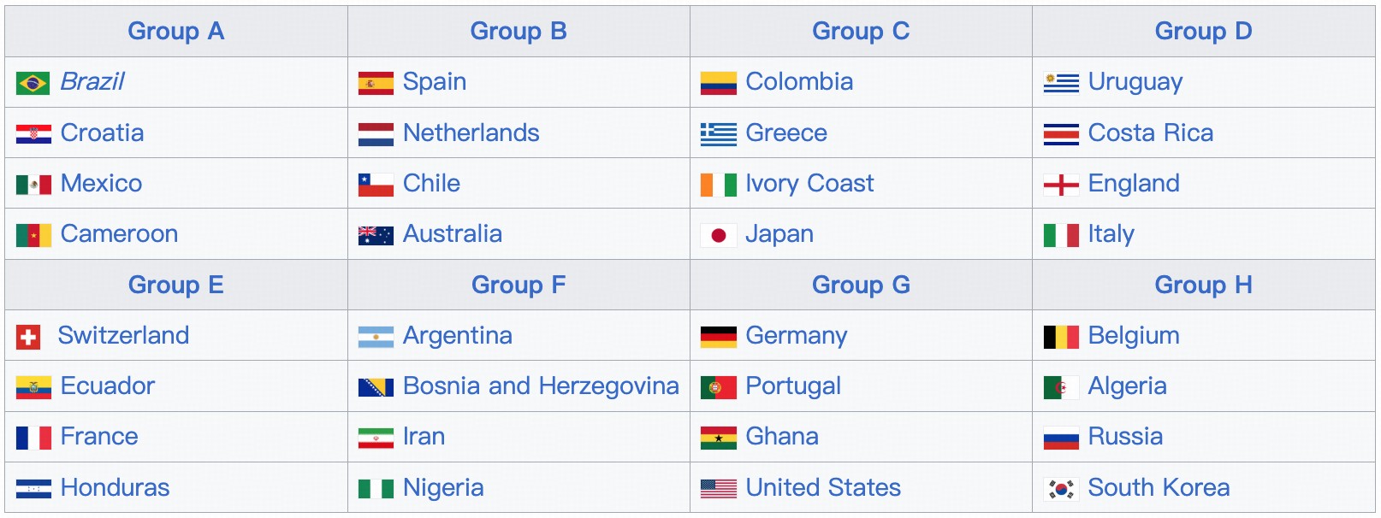
Task: Click the Argentina flag icon
Action: point(376,337)
